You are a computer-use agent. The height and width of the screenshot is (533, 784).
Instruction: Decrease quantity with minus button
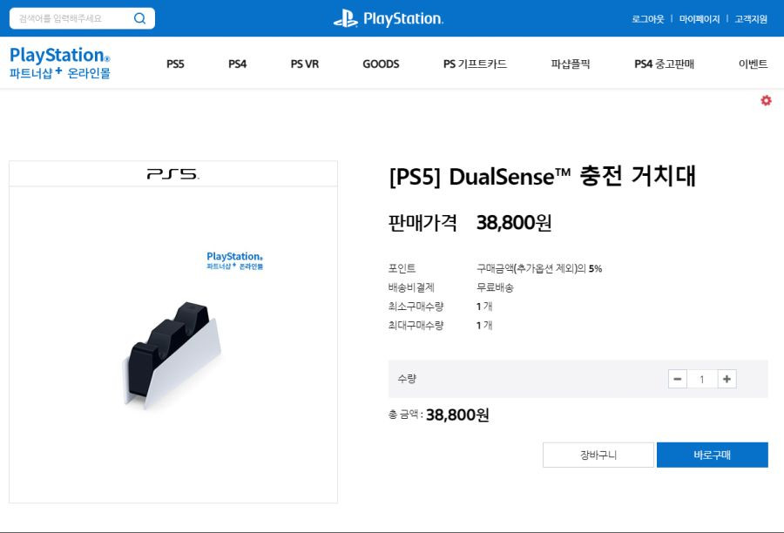pyautogui.click(x=678, y=379)
